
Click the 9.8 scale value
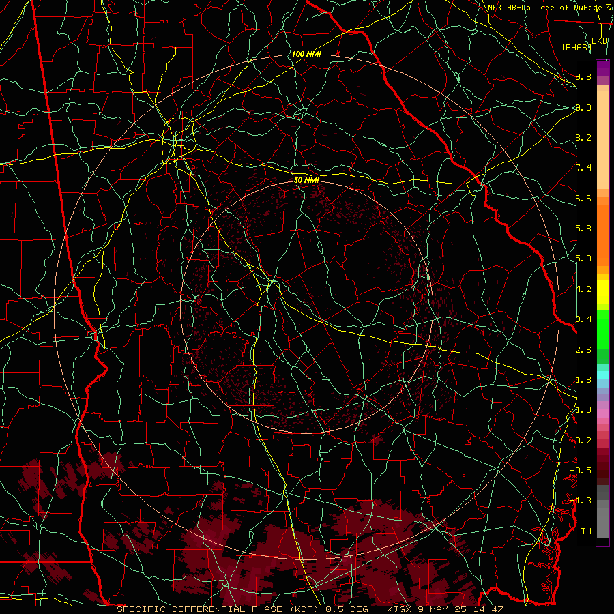coord(583,76)
